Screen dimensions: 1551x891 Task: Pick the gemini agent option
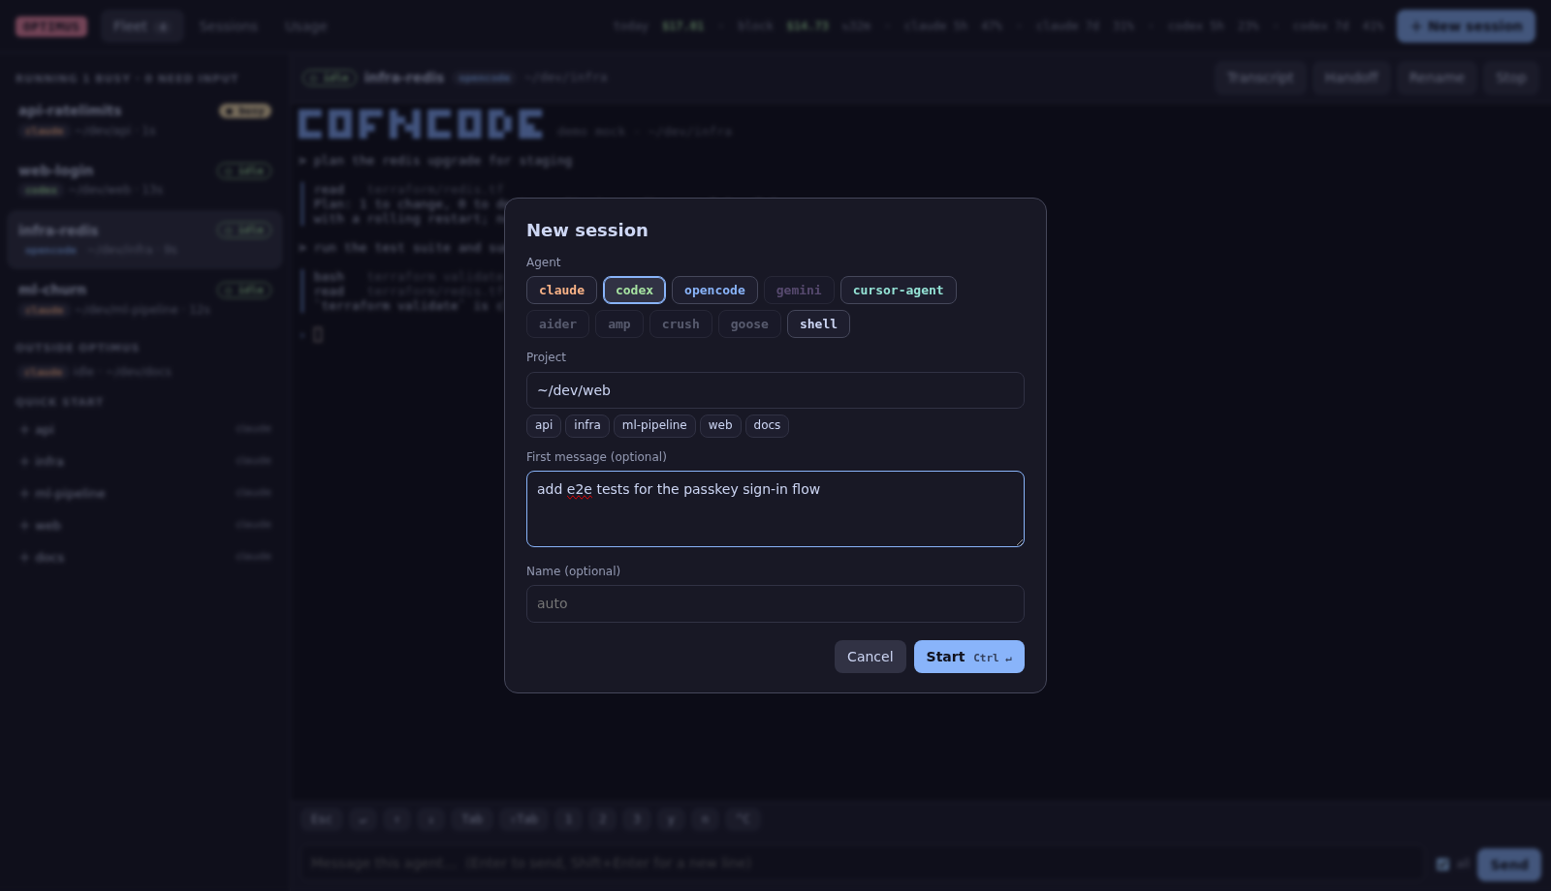tap(799, 291)
